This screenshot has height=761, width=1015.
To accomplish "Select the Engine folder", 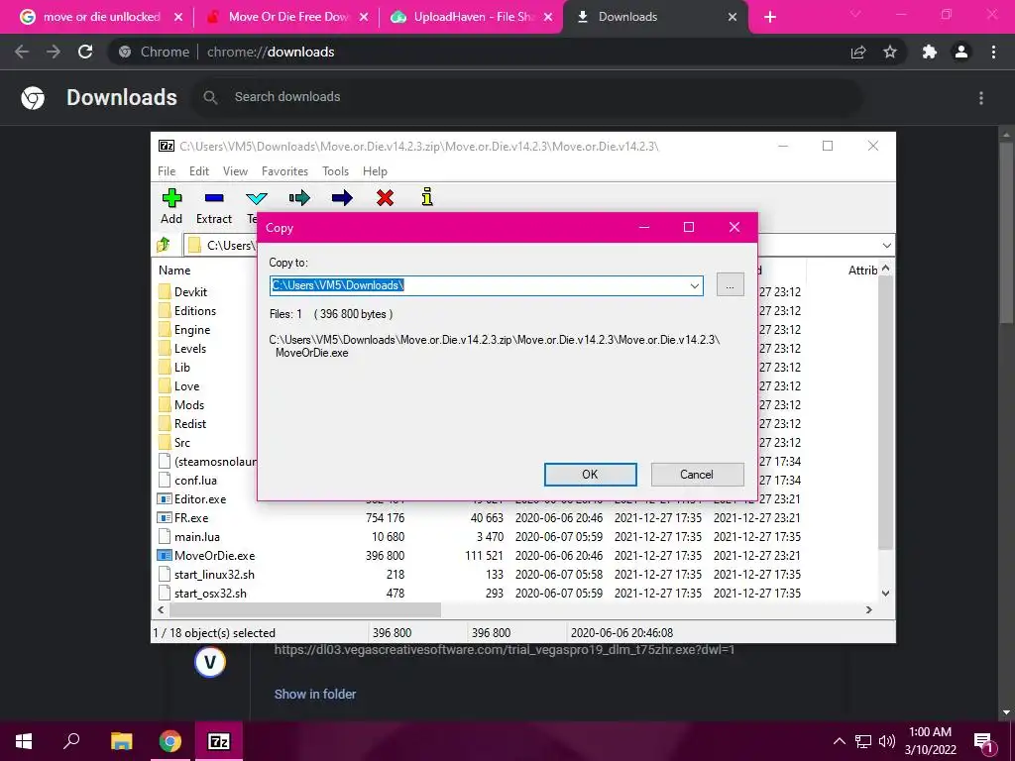I will 184,329.
